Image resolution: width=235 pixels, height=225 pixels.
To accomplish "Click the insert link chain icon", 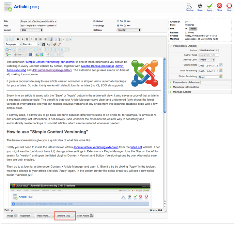I will pyautogui.click(x=20, y=54).
